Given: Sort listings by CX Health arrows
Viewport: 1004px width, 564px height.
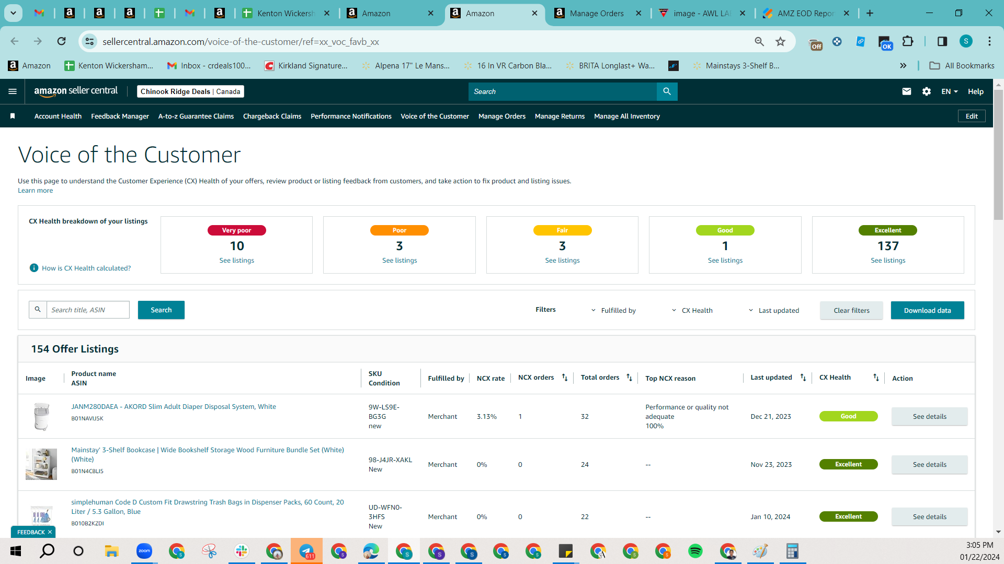Looking at the screenshot, I should [x=876, y=378].
